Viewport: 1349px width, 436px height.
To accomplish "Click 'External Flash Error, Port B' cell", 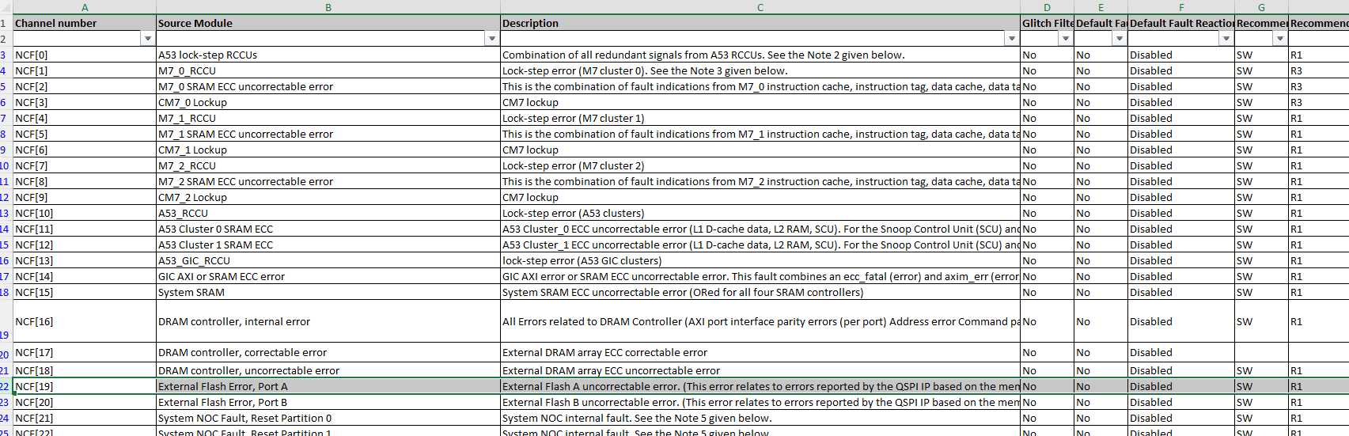I will 328,402.
